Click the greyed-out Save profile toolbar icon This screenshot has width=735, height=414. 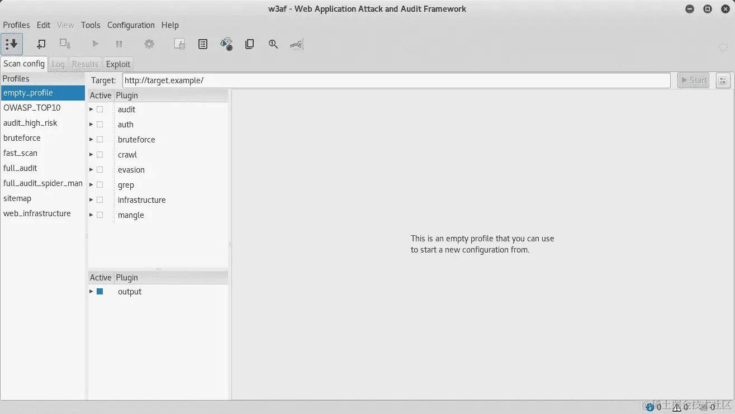coord(65,44)
